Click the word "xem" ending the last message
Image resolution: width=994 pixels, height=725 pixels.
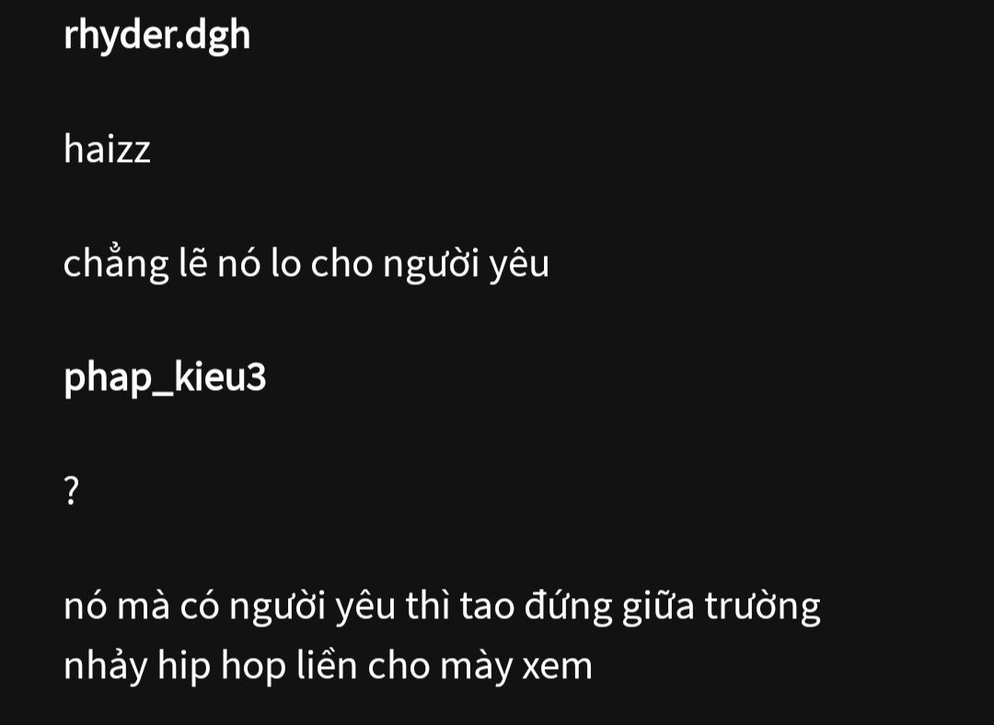coord(557,667)
